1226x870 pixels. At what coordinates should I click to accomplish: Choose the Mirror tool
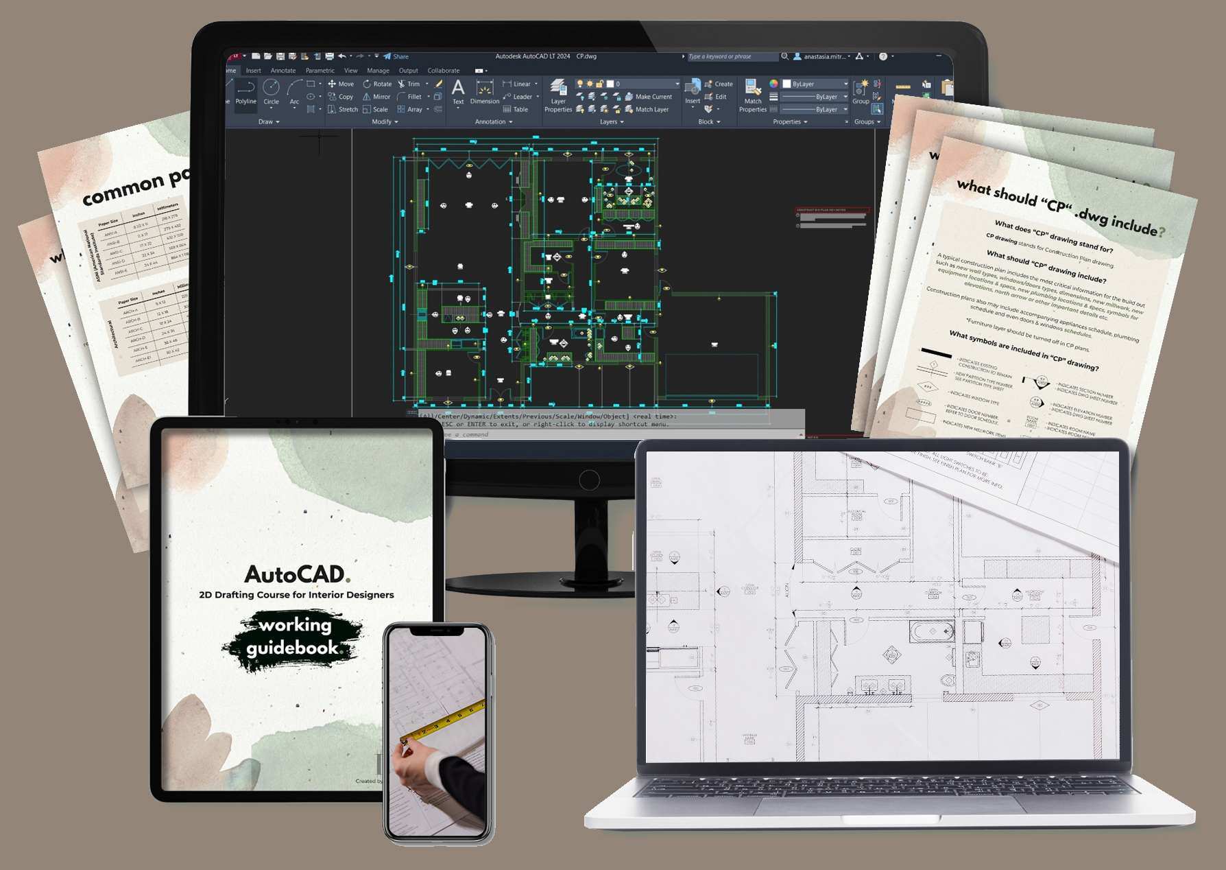(376, 97)
